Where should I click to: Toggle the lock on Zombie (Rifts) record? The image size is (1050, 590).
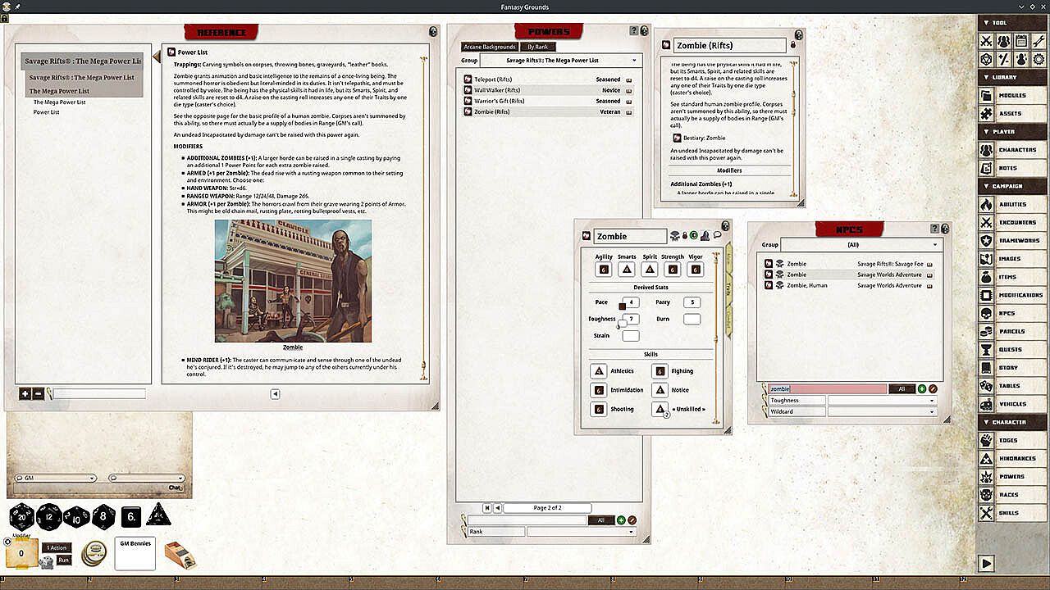793,45
